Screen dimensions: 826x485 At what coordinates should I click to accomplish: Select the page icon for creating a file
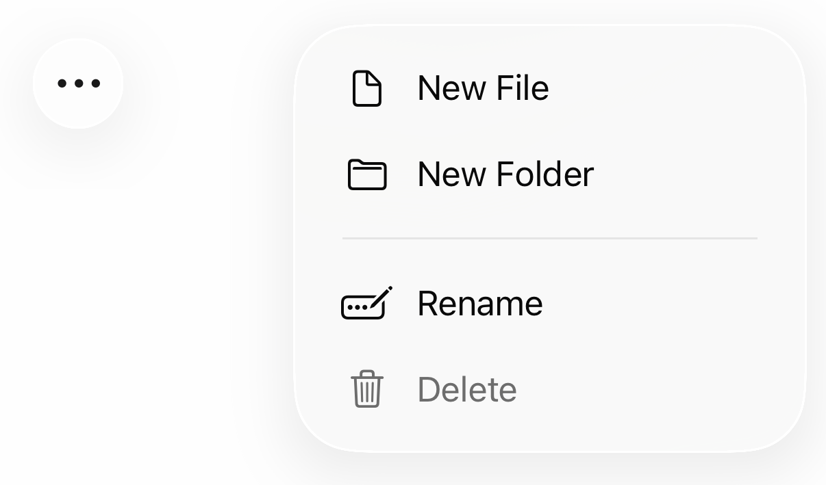point(367,88)
